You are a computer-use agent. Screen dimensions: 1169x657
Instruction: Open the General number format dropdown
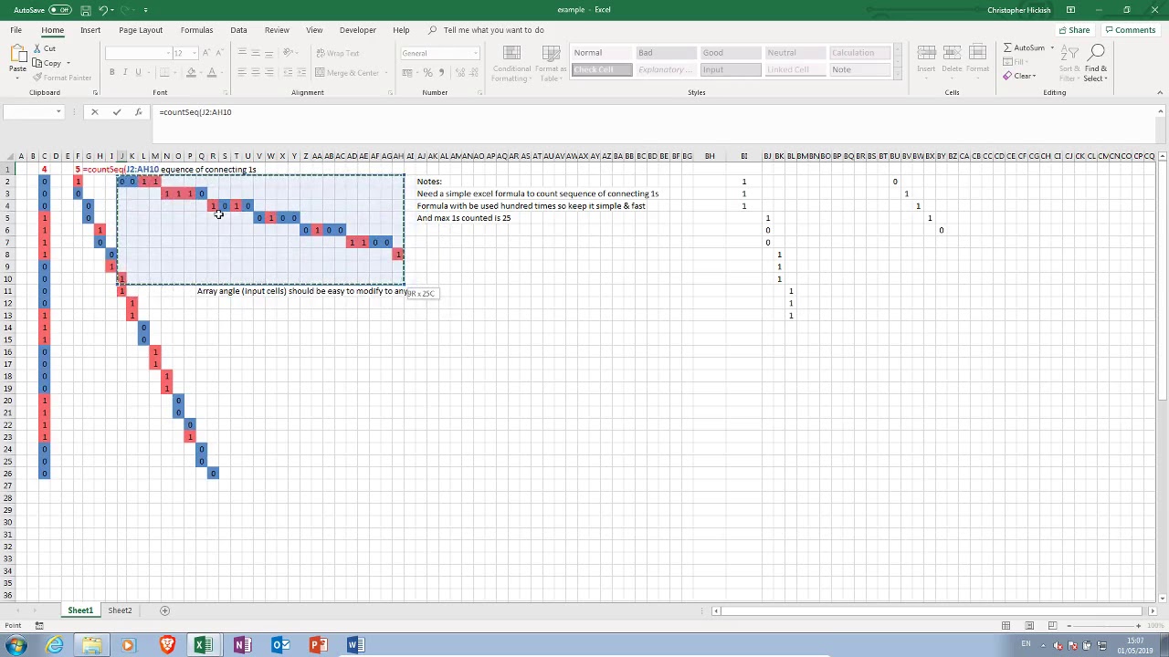click(475, 53)
